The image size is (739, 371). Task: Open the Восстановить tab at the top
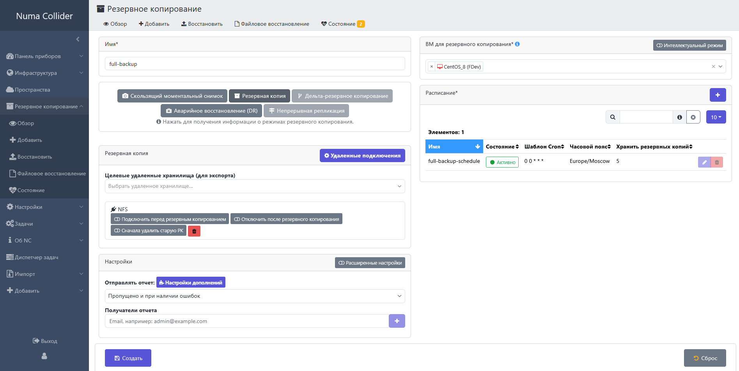[202, 24]
